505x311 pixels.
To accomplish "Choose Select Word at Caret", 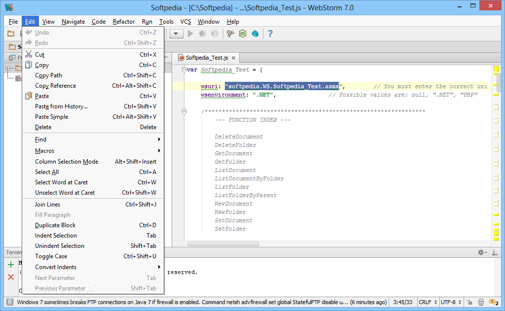I will (x=93, y=182).
